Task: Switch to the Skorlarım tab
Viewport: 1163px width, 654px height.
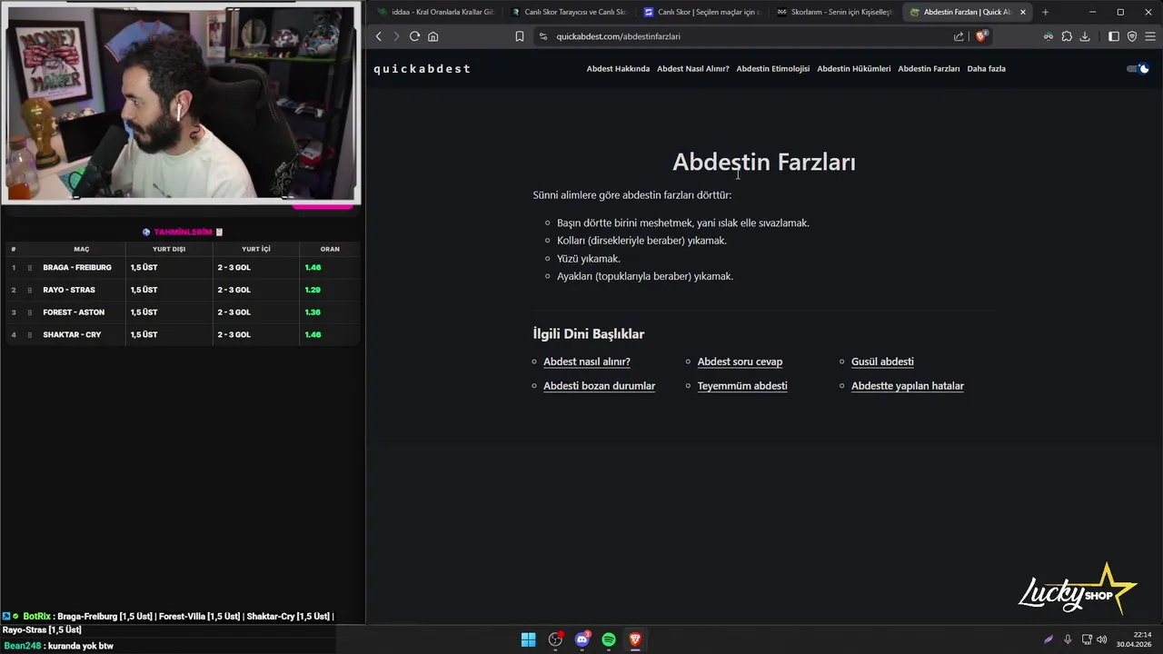Action: (x=834, y=12)
